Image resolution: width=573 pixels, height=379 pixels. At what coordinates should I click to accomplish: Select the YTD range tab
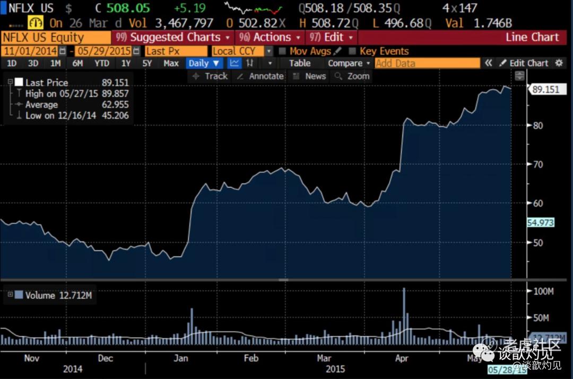[x=102, y=63]
